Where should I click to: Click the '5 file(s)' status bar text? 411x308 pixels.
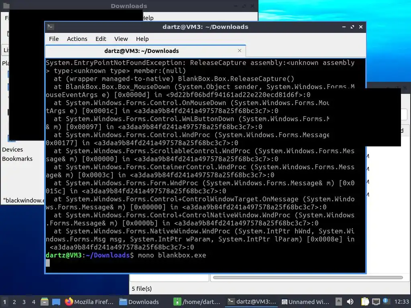142,289
